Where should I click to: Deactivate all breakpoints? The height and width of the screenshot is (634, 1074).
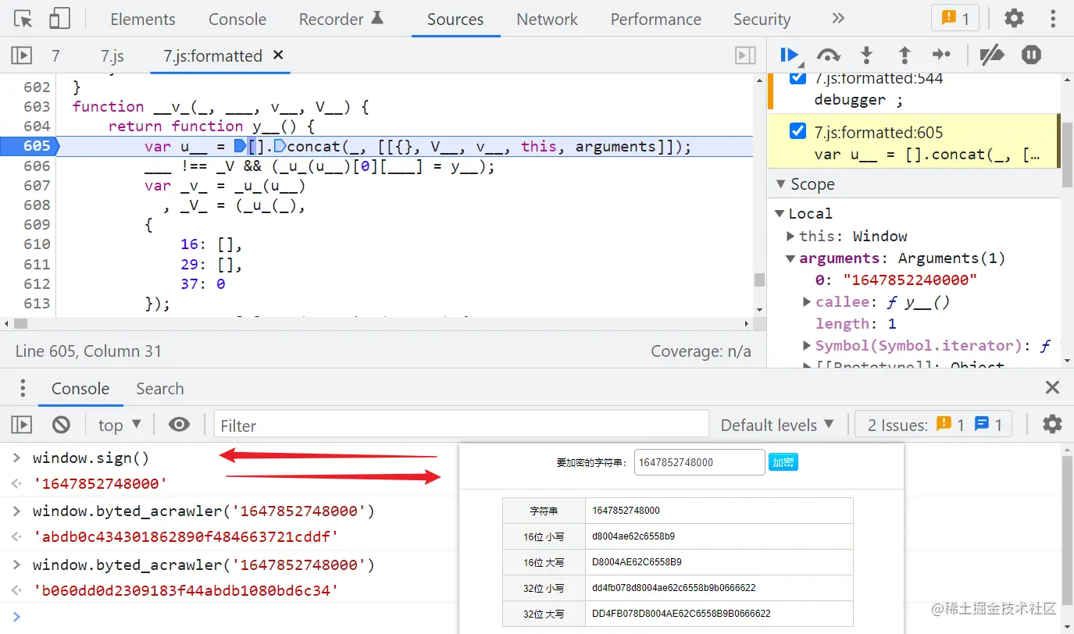(x=991, y=55)
